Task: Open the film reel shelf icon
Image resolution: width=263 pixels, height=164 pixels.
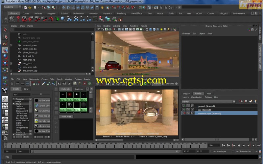Action: point(12,19)
